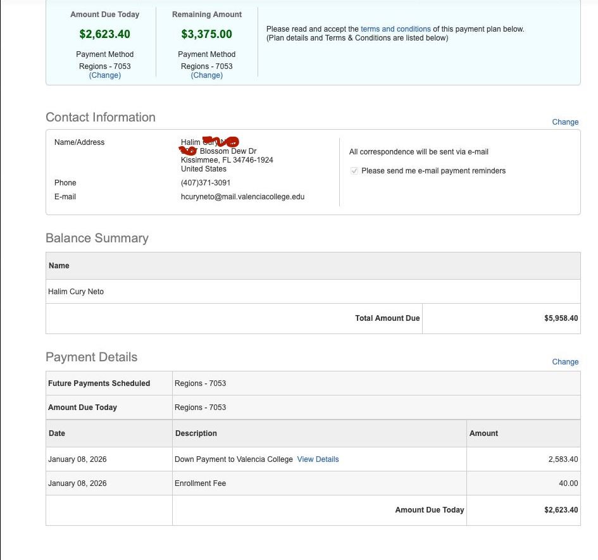Click Change beside Contact Information
The image size is (598, 560).
565,122
